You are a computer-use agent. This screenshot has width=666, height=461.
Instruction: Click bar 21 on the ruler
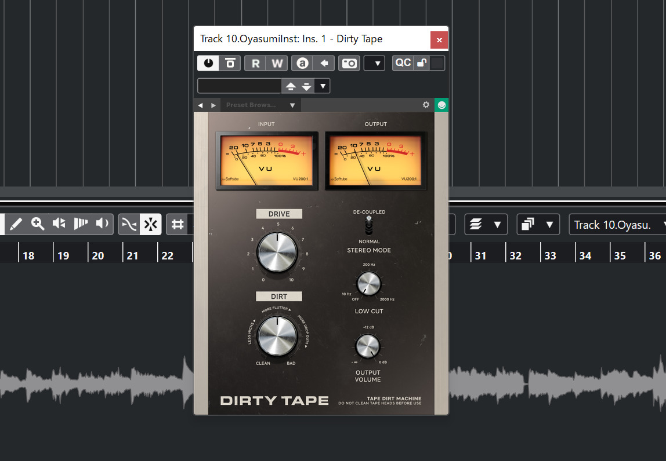pos(132,256)
